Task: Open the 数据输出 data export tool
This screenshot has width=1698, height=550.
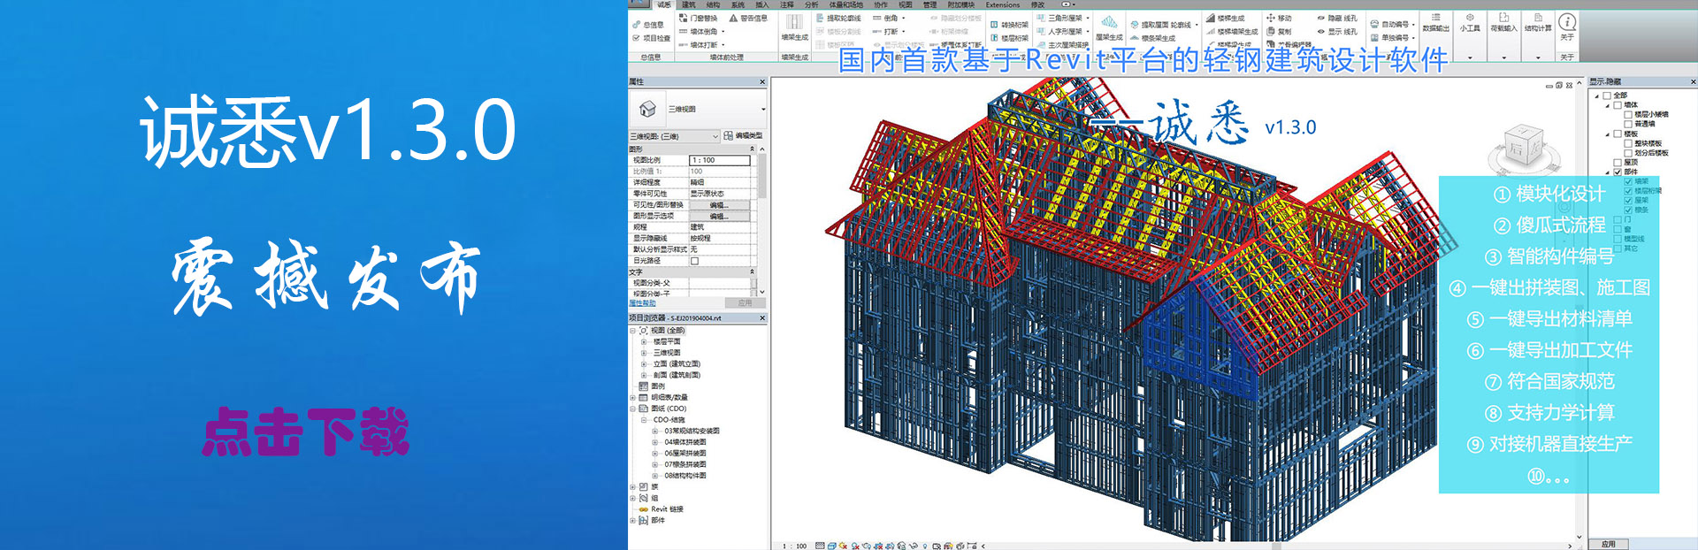Action: pos(1435,23)
